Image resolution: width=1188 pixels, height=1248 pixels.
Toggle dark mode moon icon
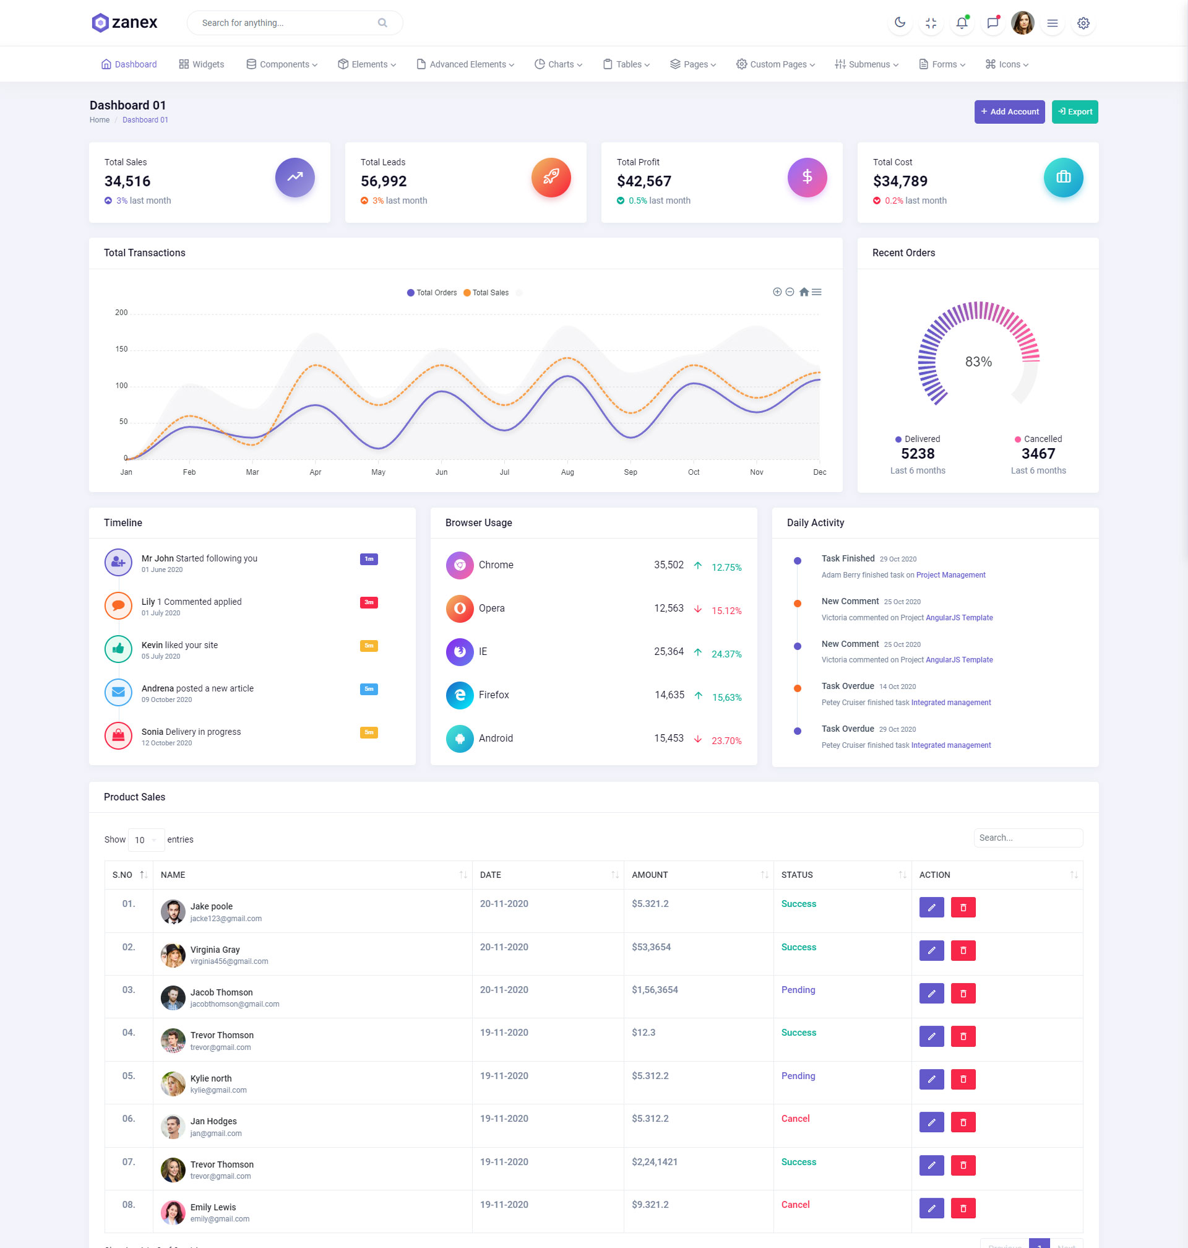click(x=900, y=23)
